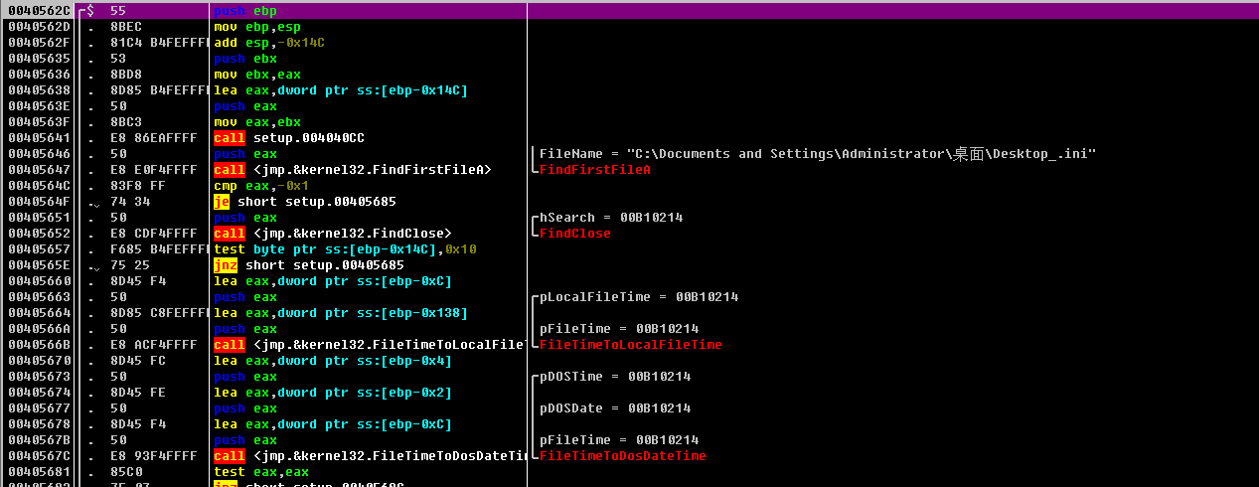
Task: Click address 0040567B in the address column
Action: [40, 440]
